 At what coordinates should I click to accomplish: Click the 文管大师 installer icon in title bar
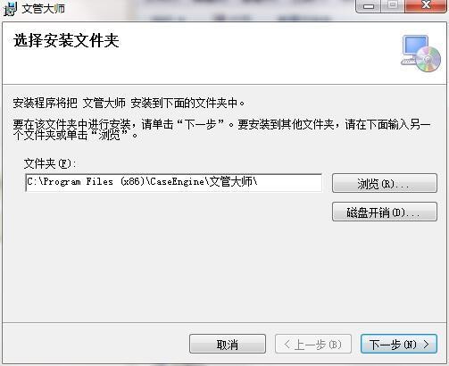10,9
